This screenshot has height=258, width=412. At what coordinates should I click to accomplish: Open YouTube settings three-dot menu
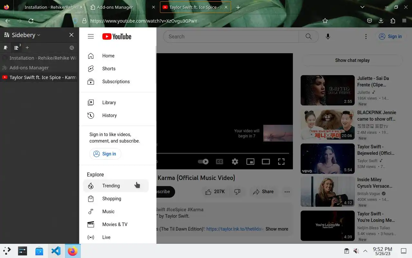click(x=366, y=36)
